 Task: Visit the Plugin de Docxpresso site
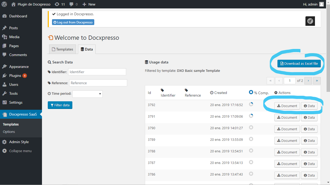pyautogui.click(x=31, y=4)
